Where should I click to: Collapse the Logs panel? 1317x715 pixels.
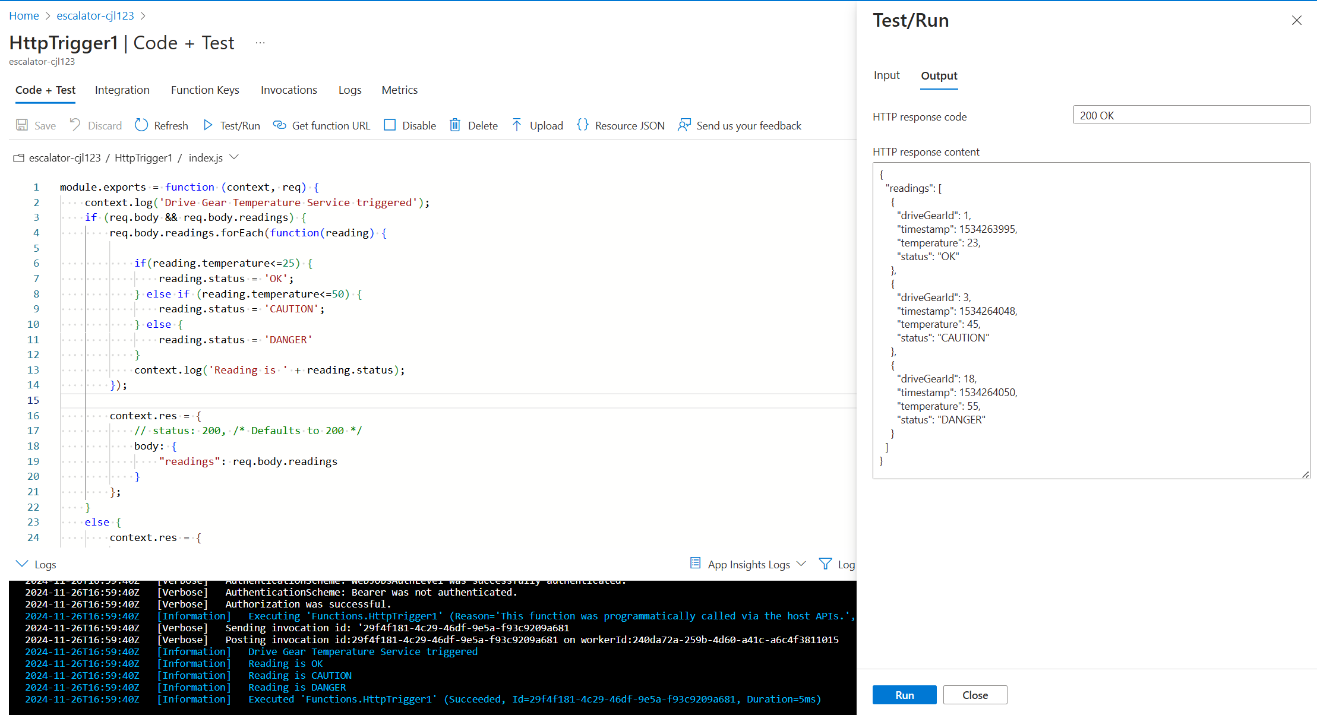[22, 564]
